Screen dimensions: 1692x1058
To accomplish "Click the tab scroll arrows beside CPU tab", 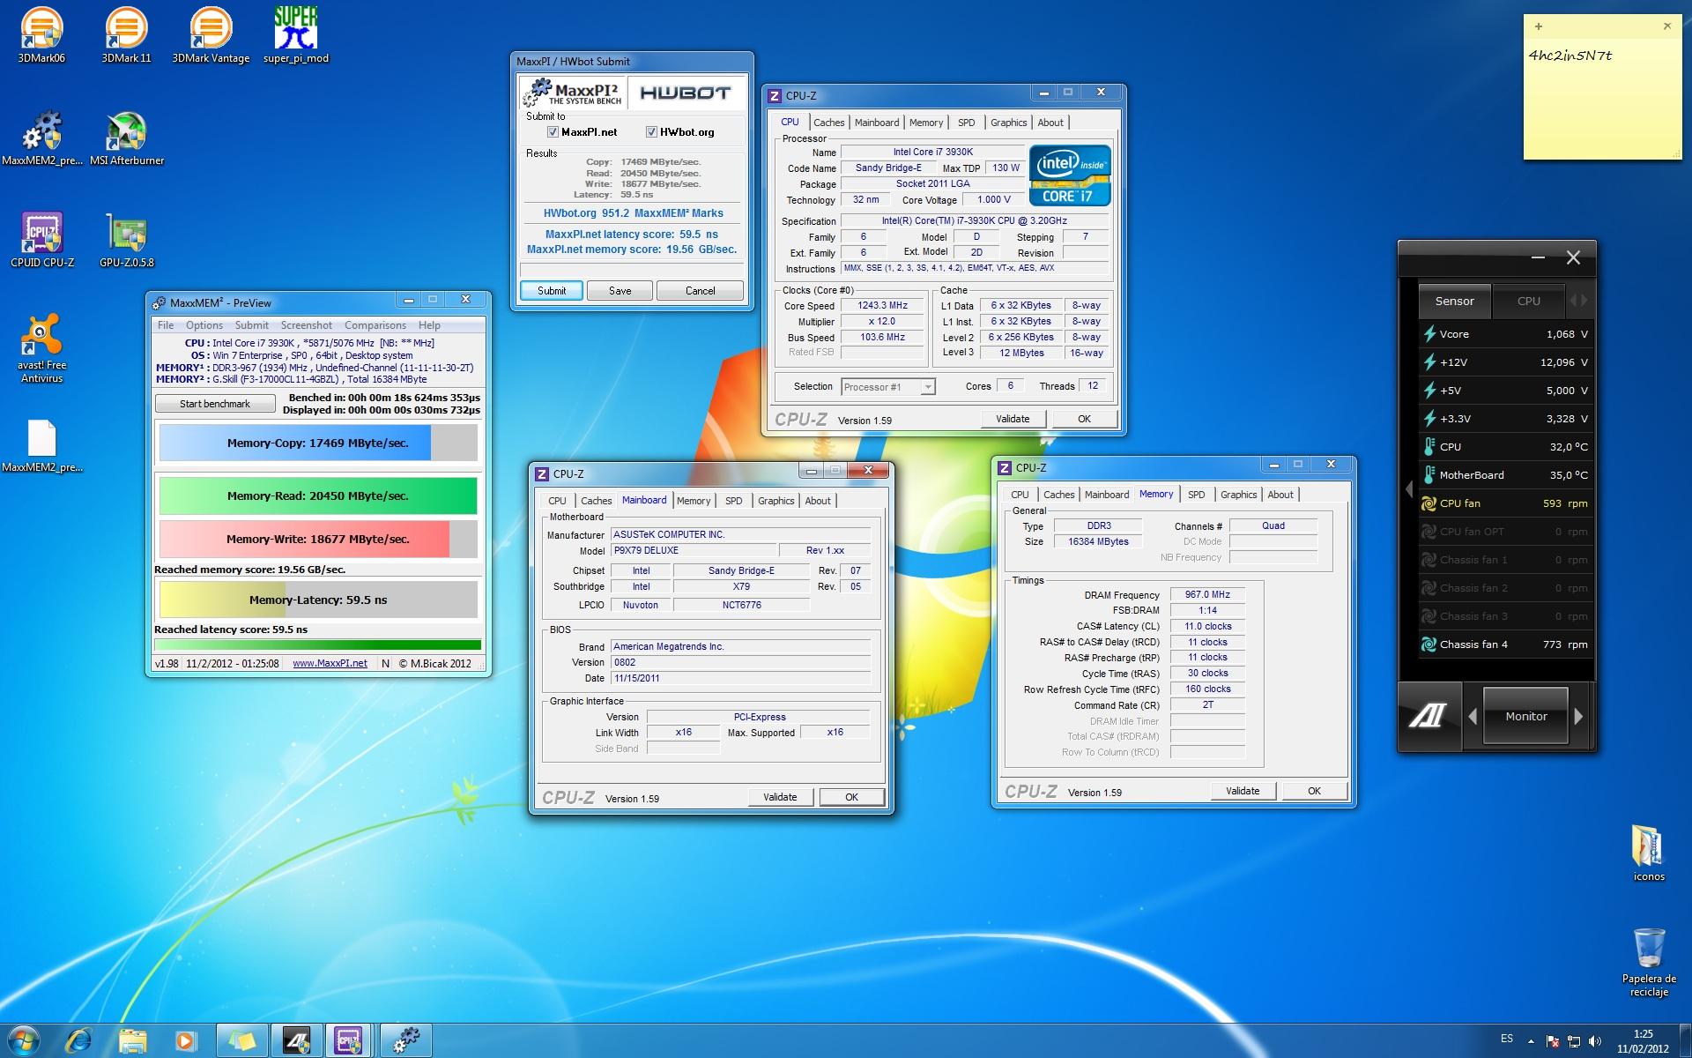I will point(1578,301).
